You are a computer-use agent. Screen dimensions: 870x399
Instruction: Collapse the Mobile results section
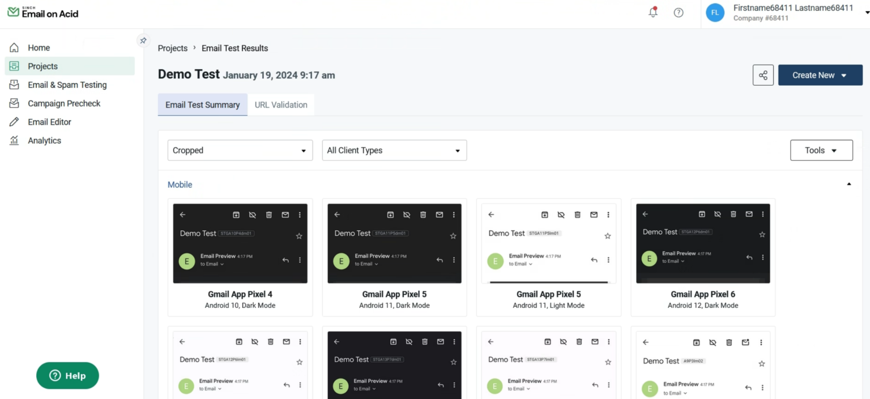coord(848,184)
